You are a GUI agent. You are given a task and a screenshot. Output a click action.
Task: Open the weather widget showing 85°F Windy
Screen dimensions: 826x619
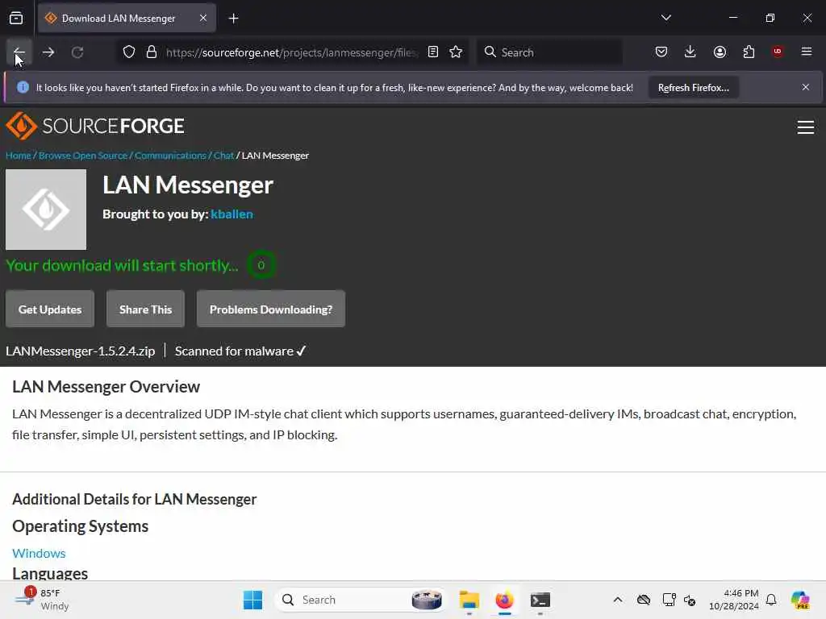pyautogui.click(x=42, y=600)
